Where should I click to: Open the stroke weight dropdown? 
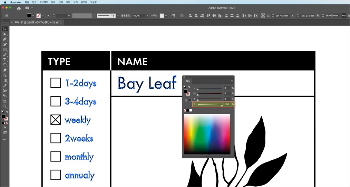69,16
